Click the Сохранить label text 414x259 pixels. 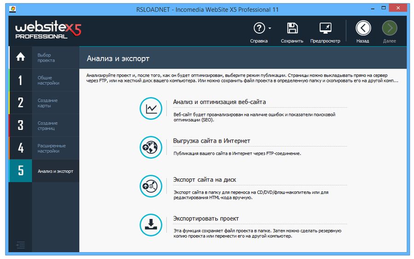(292, 41)
